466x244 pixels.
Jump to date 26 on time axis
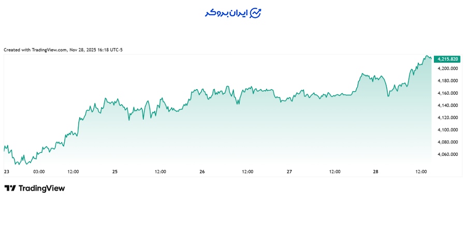point(202,171)
